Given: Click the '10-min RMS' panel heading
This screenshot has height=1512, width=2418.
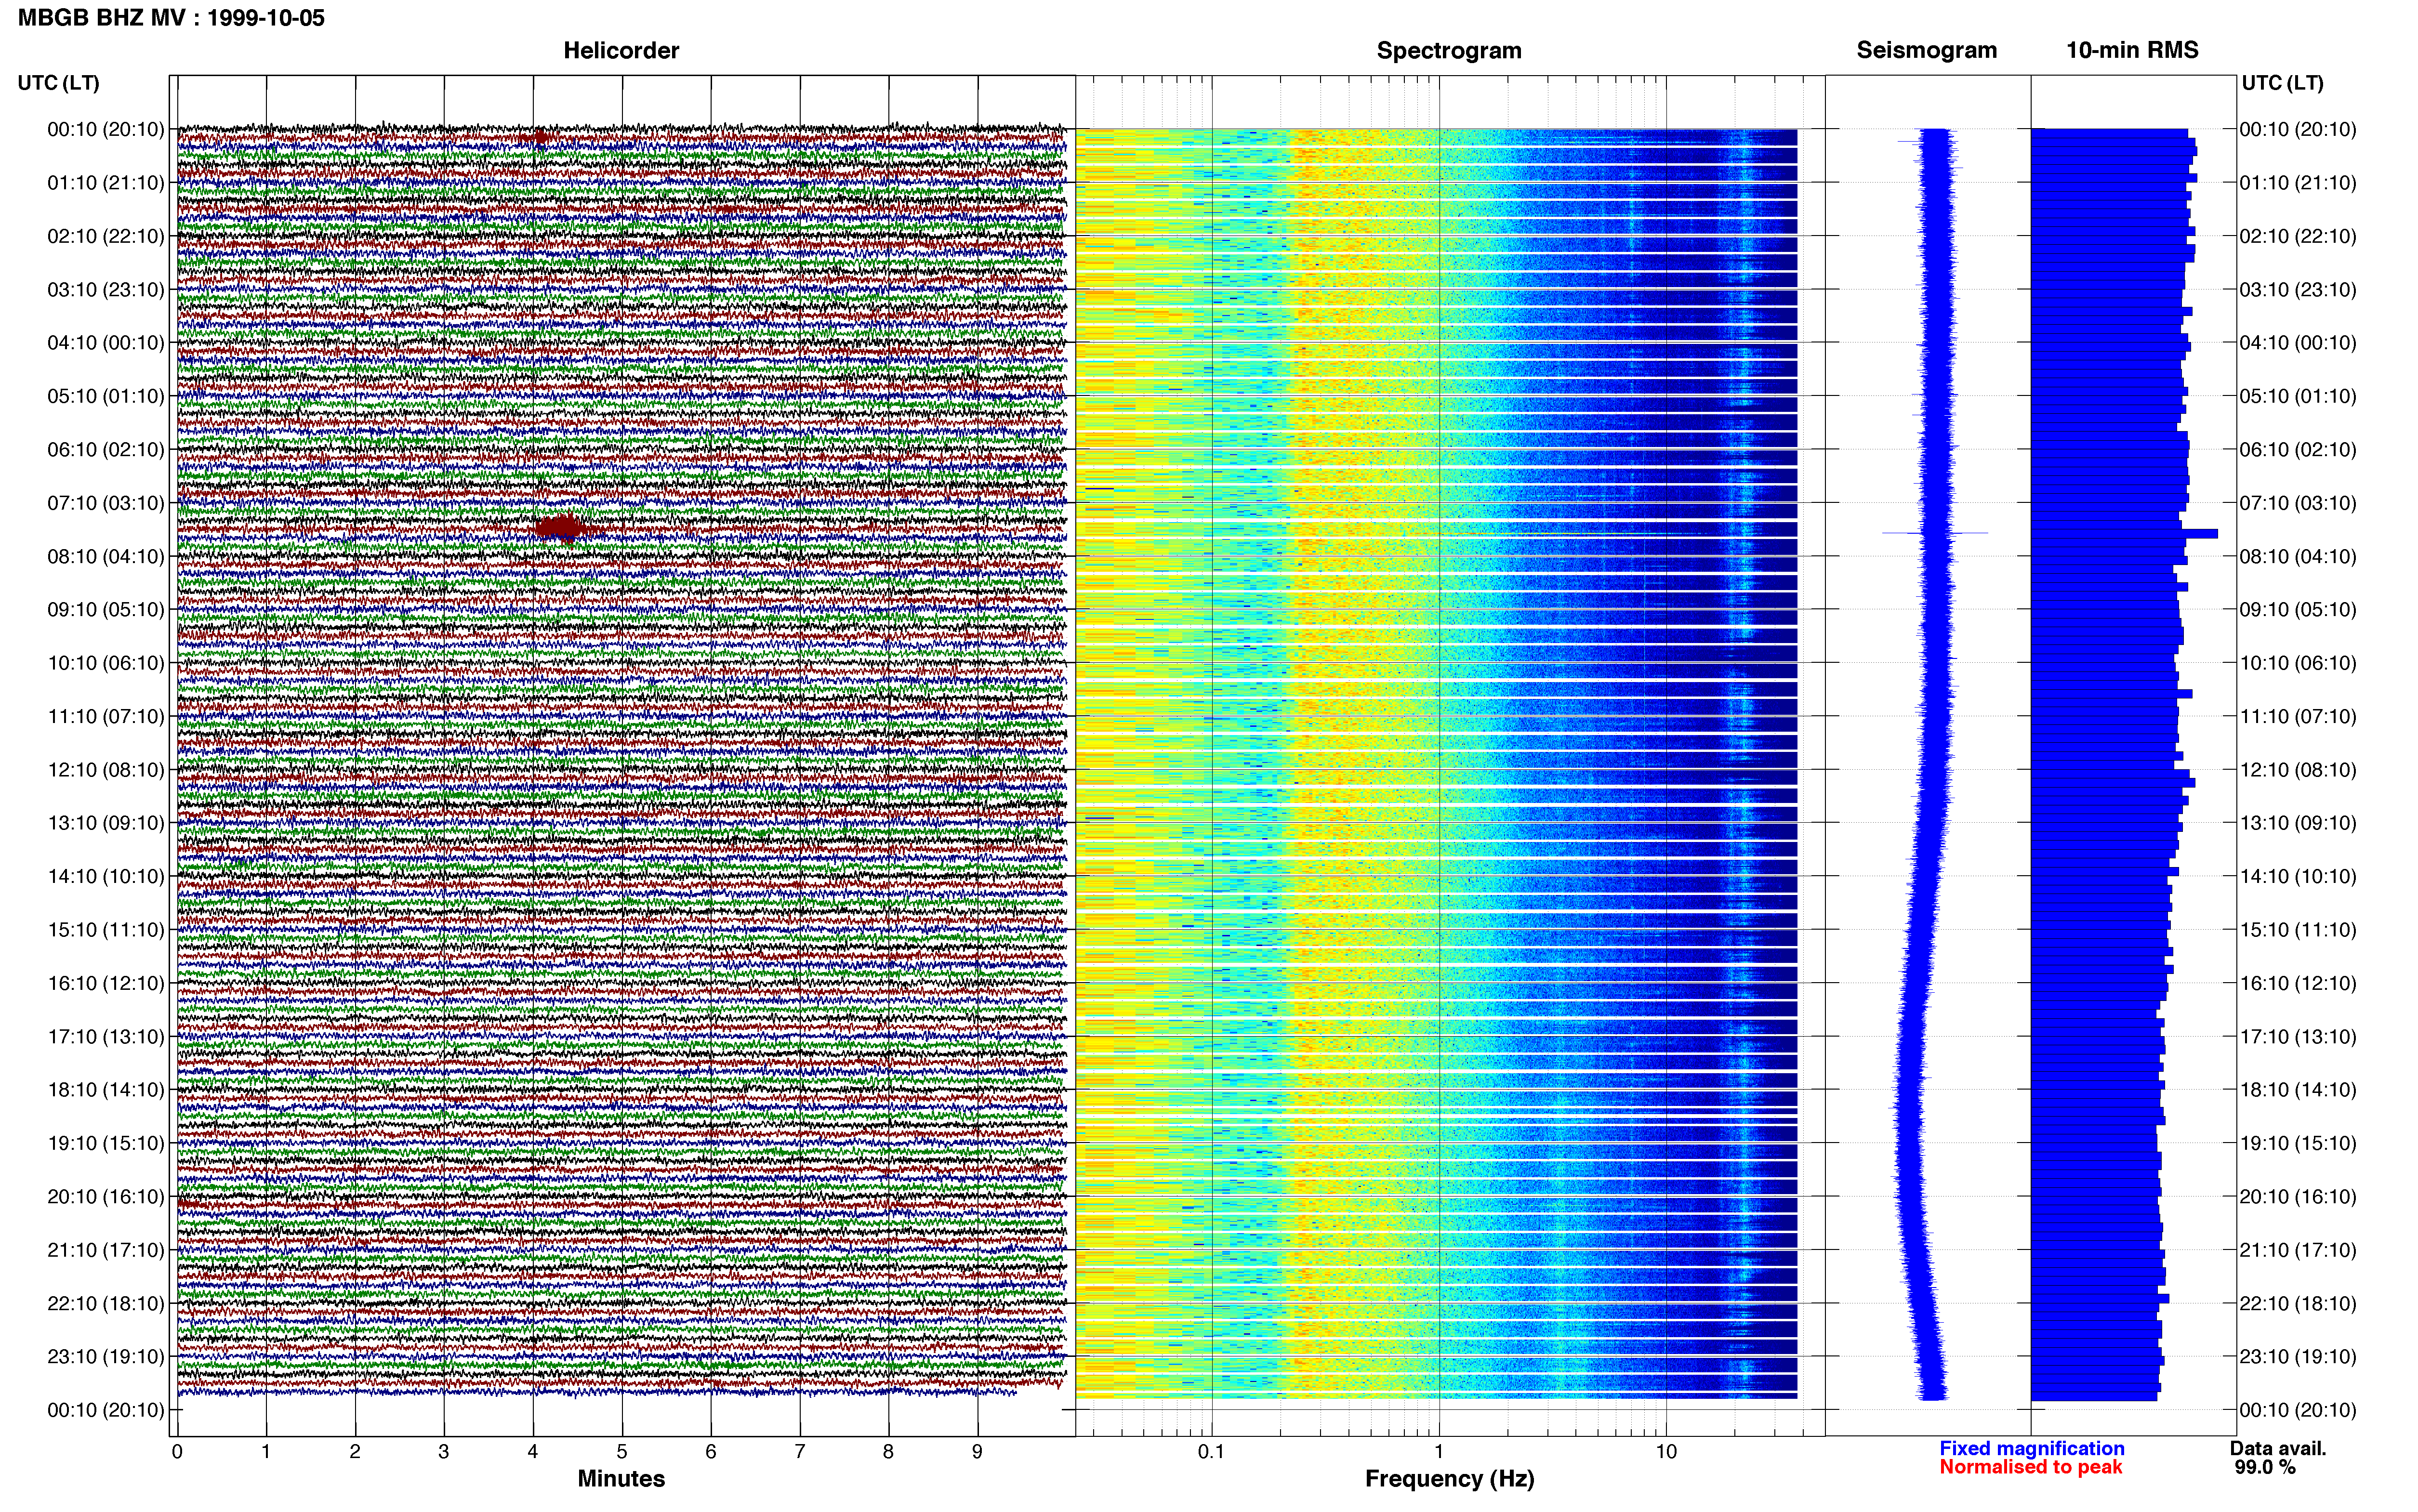Looking at the screenshot, I should pos(2132,50).
